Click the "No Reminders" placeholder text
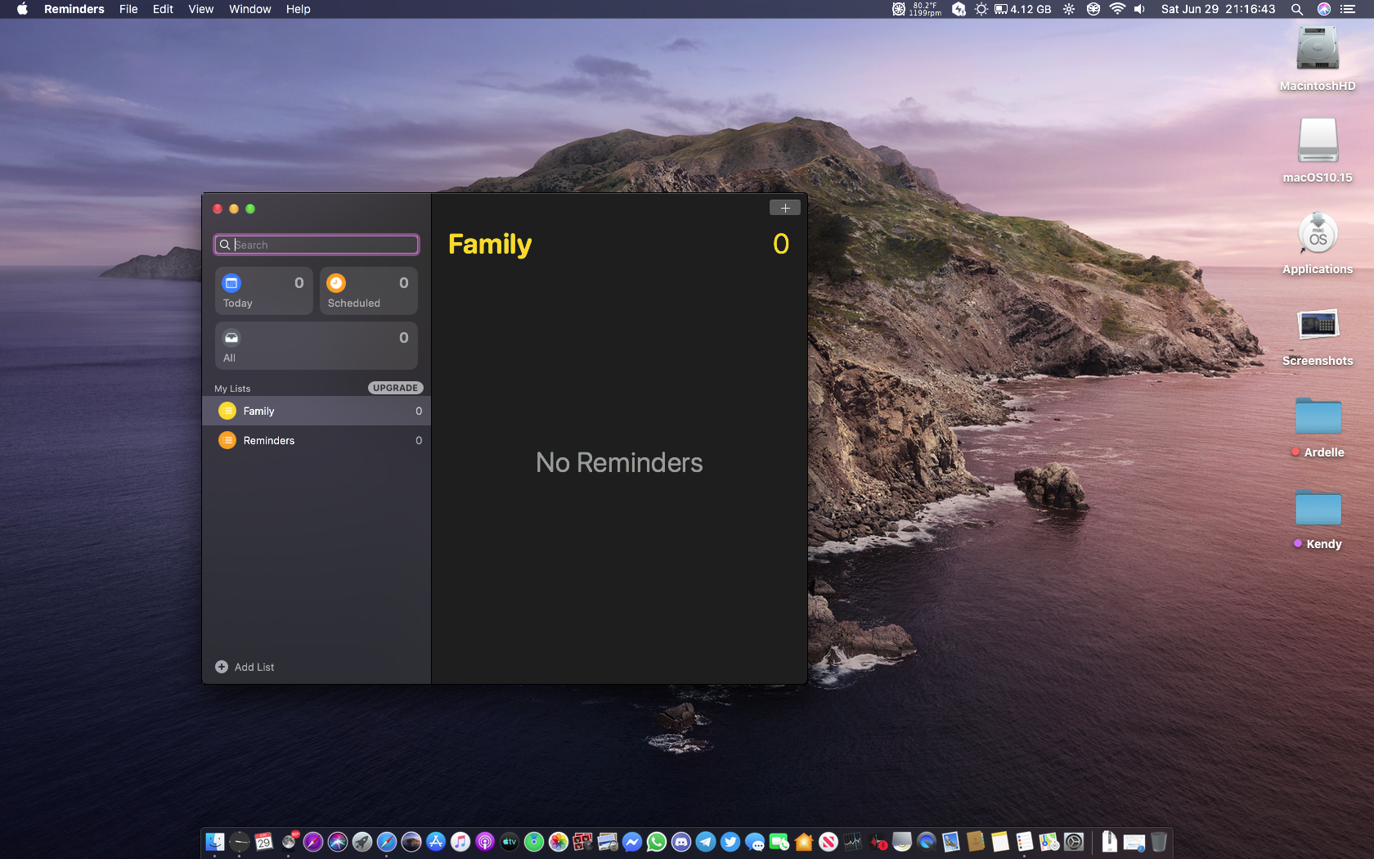 point(619,463)
